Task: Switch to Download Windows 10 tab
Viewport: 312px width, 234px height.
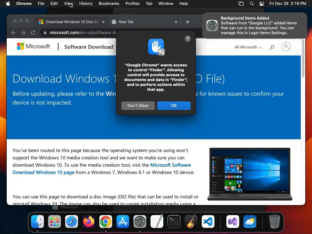Action: (x=71, y=22)
